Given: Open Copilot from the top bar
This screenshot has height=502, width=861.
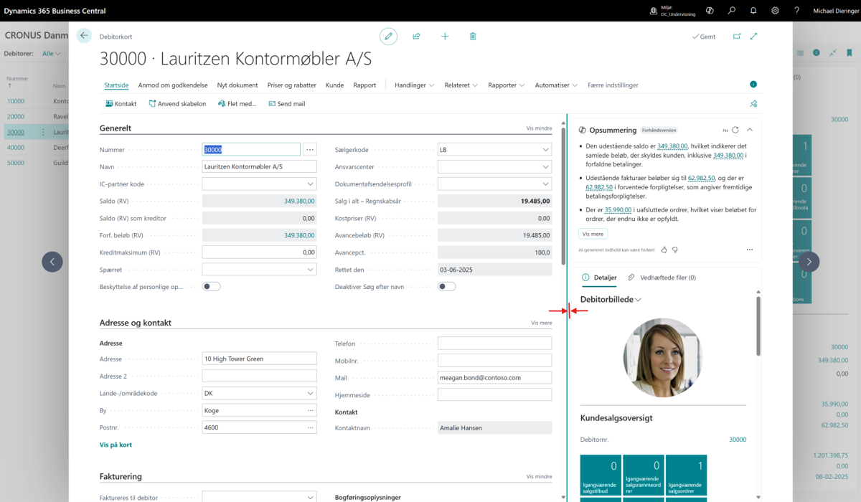Looking at the screenshot, I should [x=710, y=11].
